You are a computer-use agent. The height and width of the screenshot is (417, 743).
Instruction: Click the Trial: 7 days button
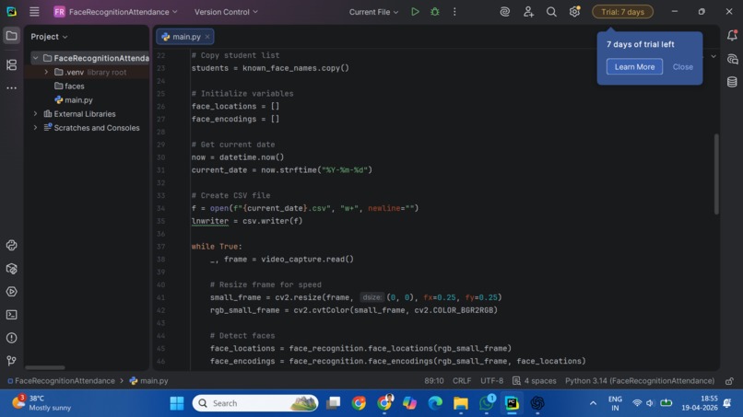622,12
